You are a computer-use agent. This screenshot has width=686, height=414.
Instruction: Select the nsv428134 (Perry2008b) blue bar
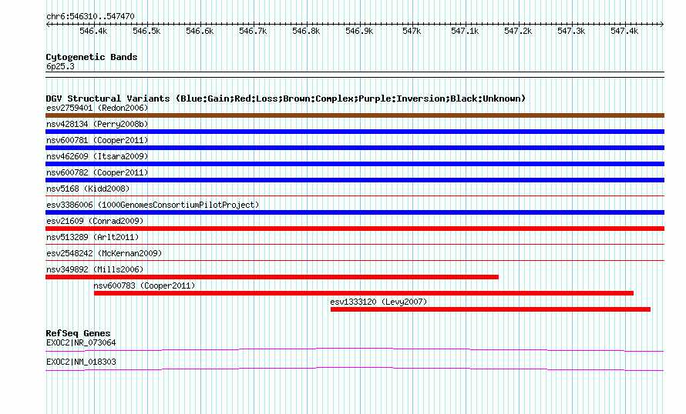(355, 132)
